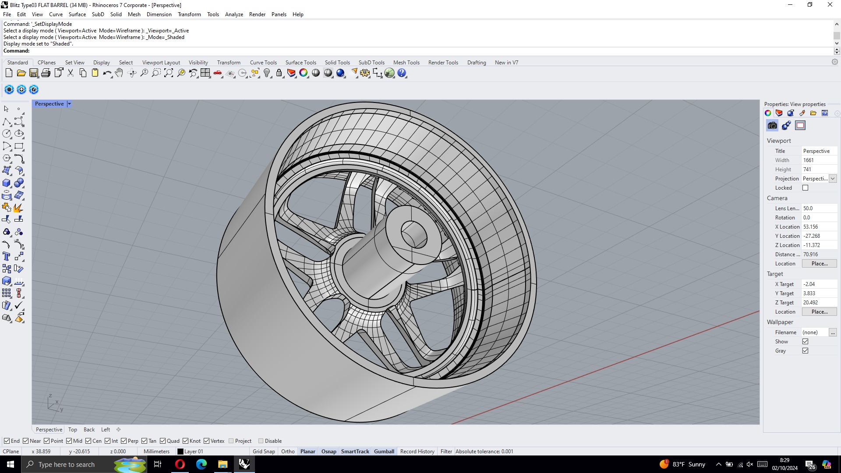Image resolution: width=841 pixels, height=473 pixels.
Task: Open the Analyze menu
Action: point(234,14)
